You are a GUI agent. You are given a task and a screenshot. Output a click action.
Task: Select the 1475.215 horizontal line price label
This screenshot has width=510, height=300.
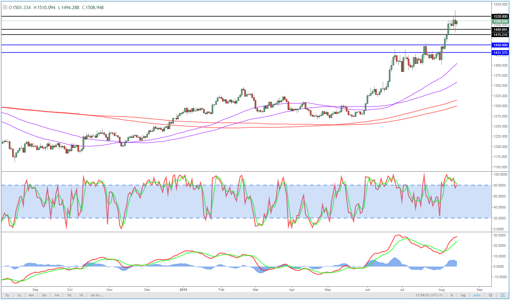[501, 35]
